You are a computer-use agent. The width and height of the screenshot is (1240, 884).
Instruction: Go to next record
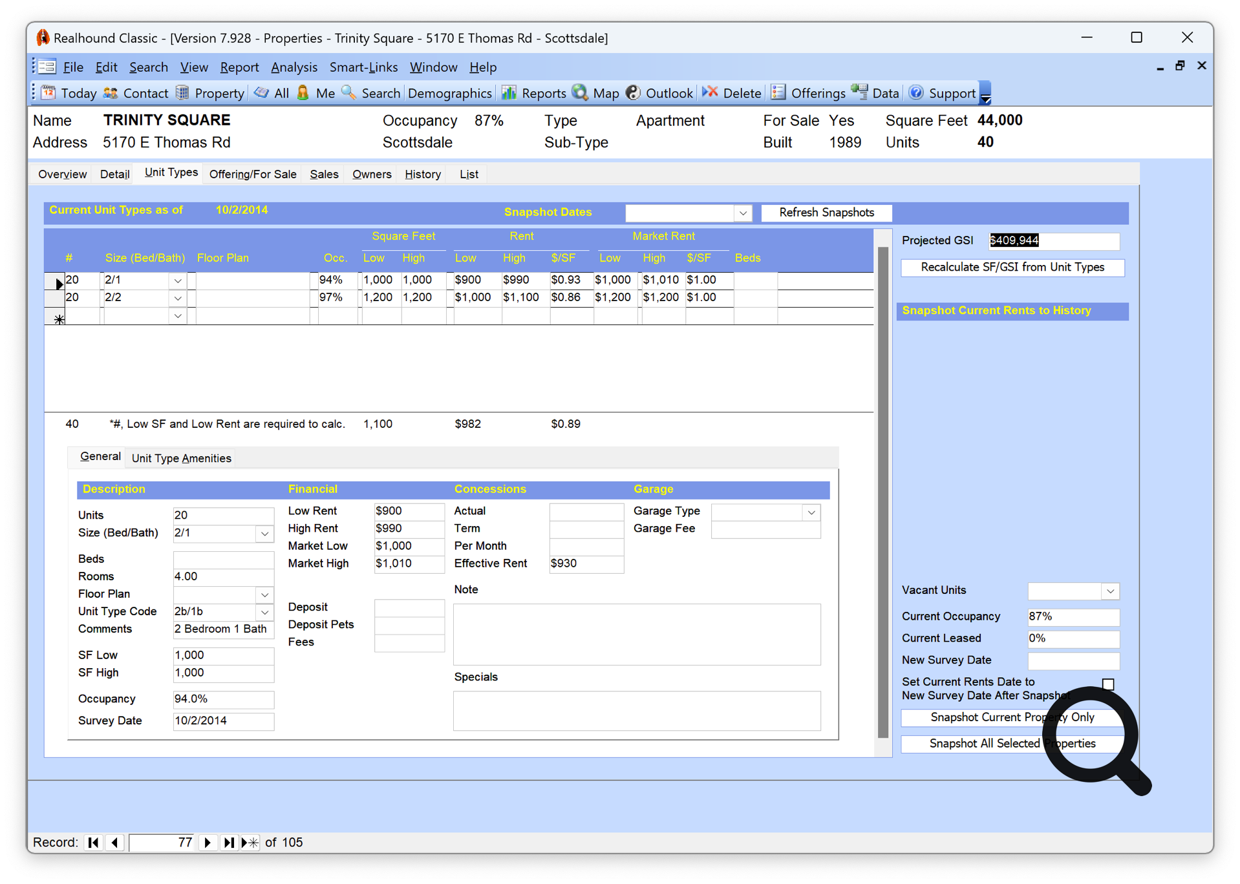(x=208, y=843)
